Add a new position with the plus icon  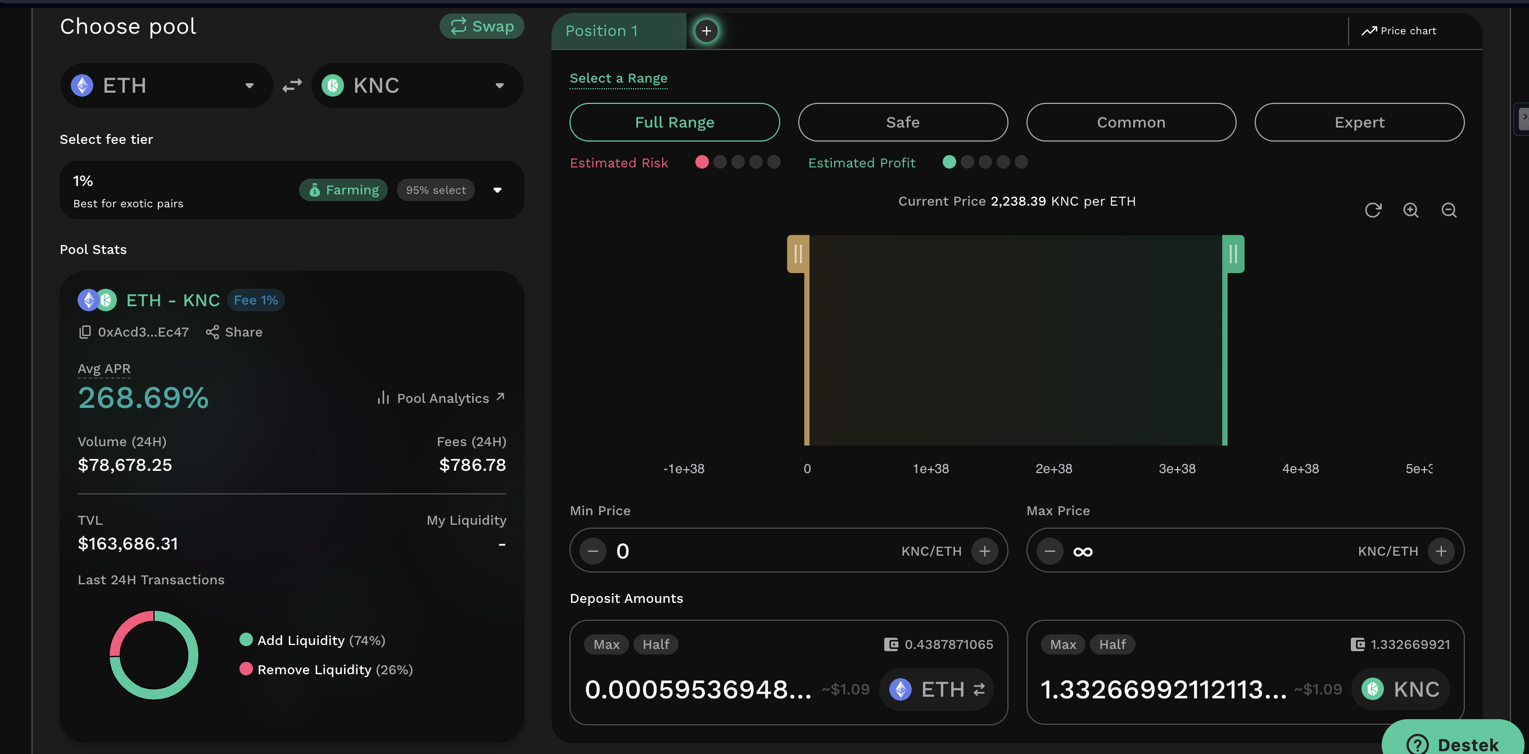pos(705,30)
